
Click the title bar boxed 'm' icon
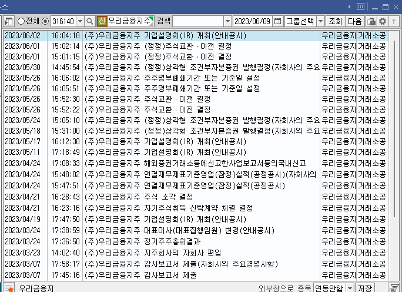point(360,6)
